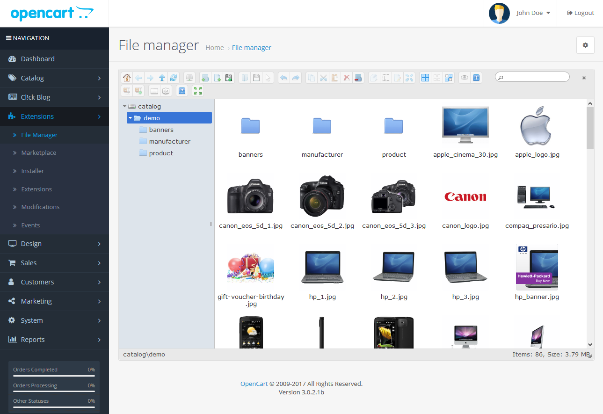This screenshot has height=414, width=603.
Task: Open help with the blue question mark icon
Action: point(182,91)
